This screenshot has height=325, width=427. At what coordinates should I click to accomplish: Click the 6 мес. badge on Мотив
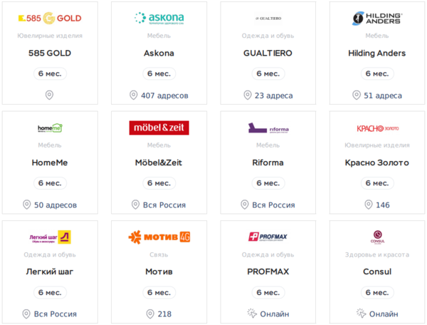(x=159, y=292)
